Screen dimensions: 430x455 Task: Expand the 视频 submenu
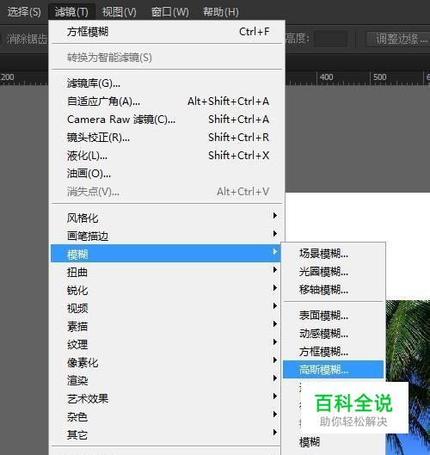click(166, 308)
